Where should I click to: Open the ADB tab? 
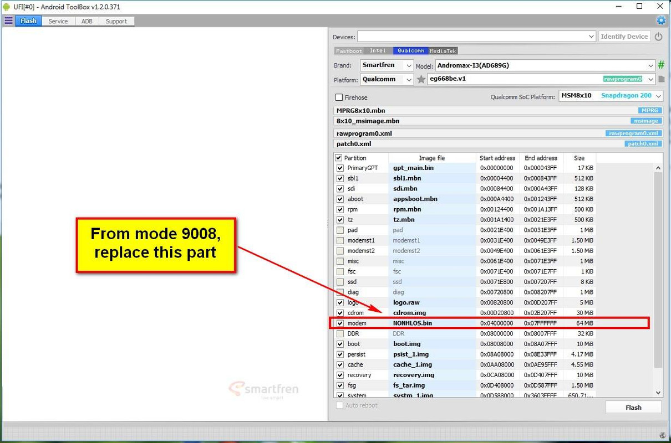[87, 21]
